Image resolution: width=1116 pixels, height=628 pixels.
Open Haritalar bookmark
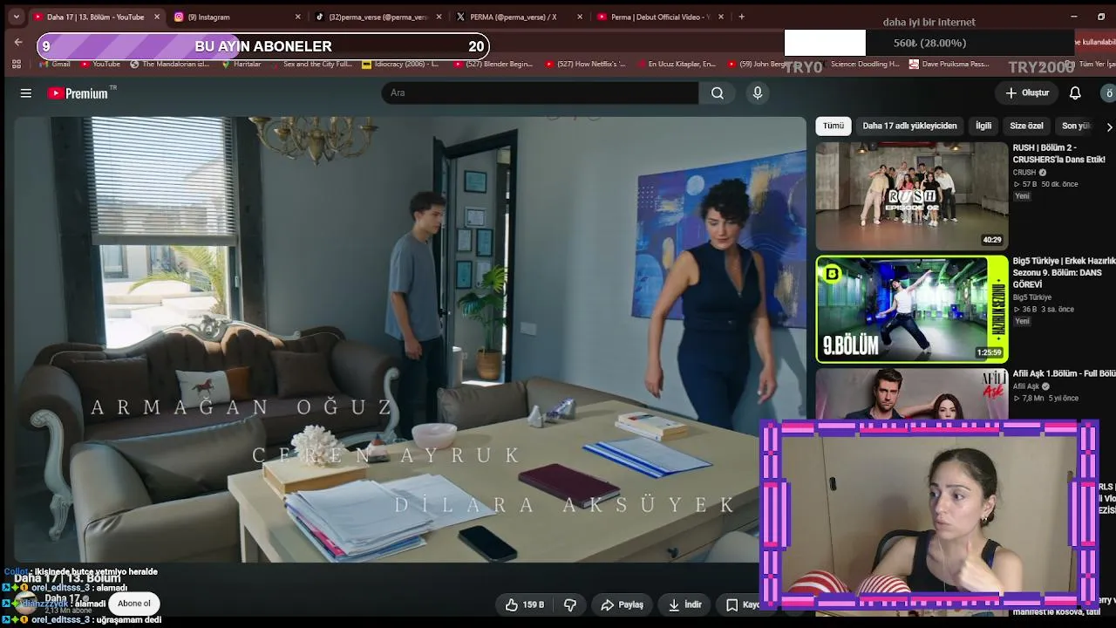[242, 64]
